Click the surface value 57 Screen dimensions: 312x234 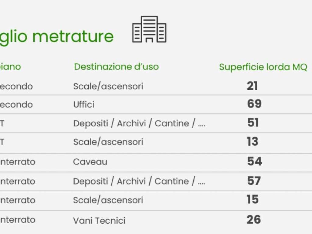pyautogui.click(x=254, y=181)
